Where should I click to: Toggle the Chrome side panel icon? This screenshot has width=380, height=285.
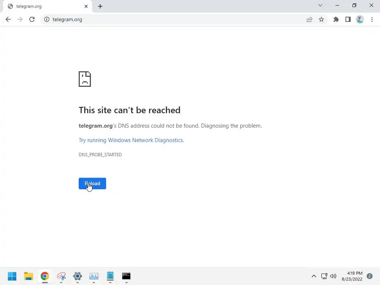pos(348,19)
